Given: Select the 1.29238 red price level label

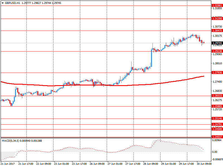Looking at the screenshot, I should pos(217,51).
